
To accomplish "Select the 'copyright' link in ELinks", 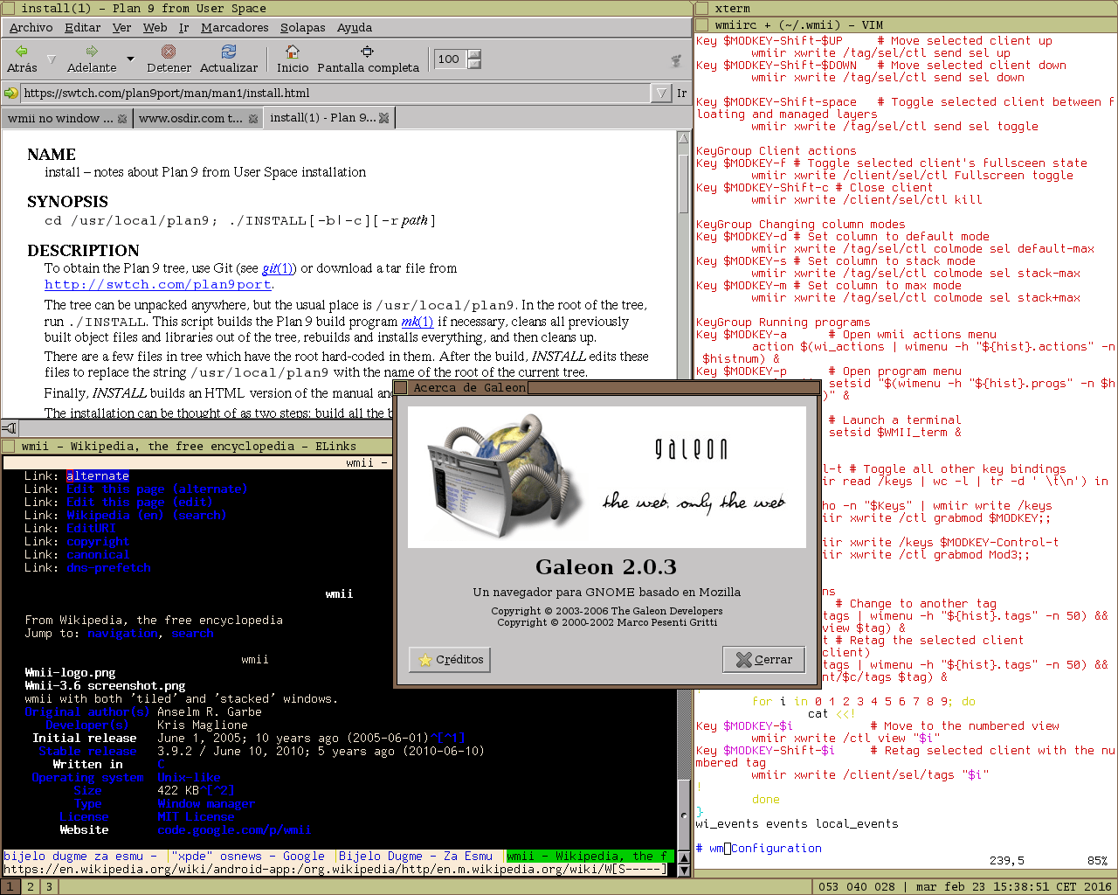I will [98, 542].
